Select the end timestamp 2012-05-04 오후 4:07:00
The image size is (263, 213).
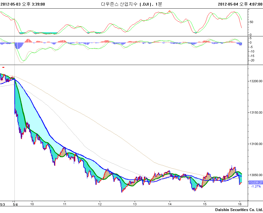click(240, 4)
